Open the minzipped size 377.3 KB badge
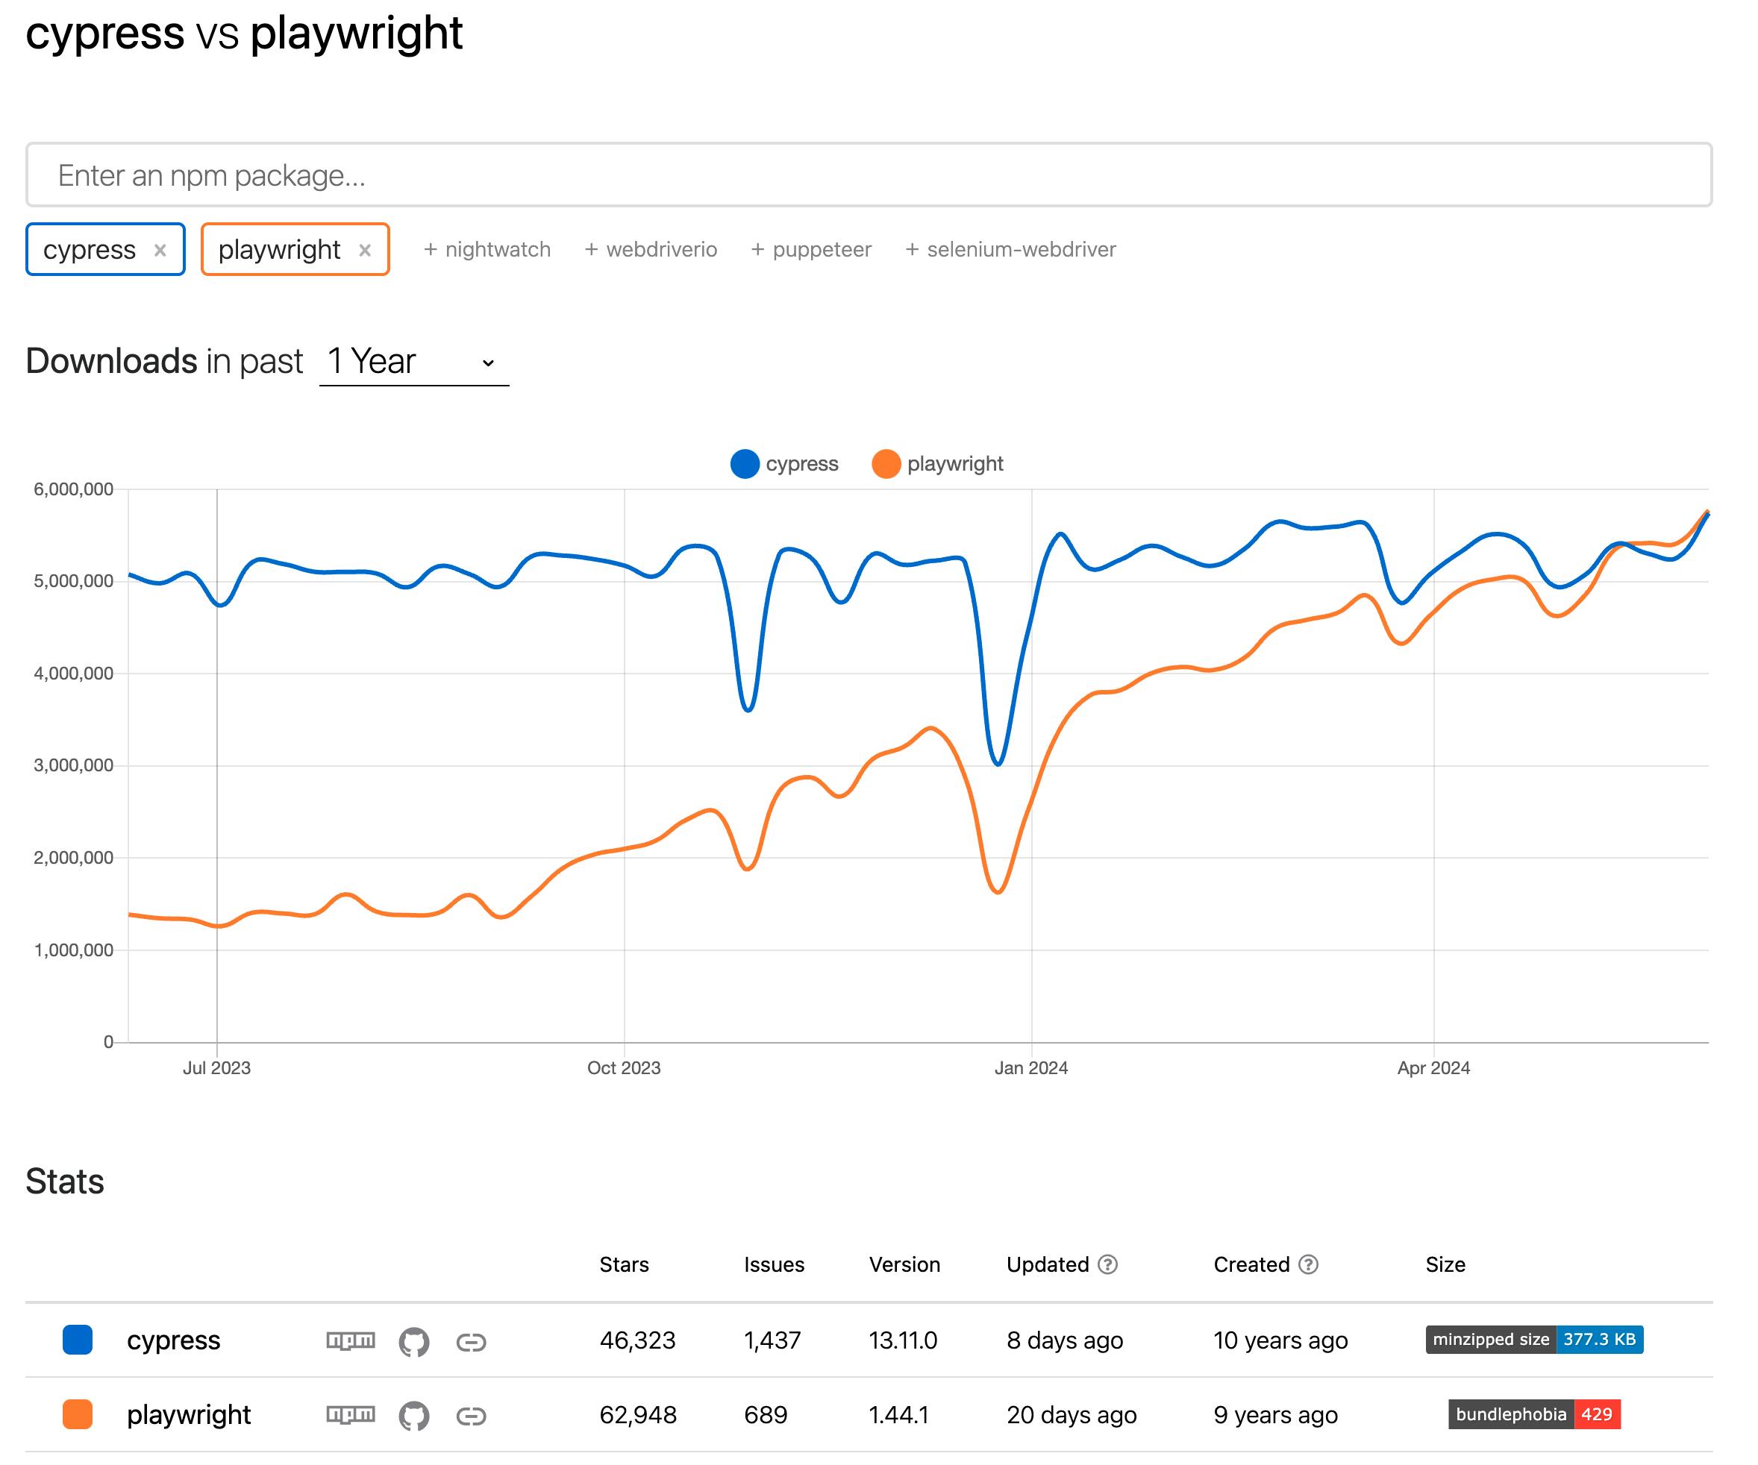 1534,1340
